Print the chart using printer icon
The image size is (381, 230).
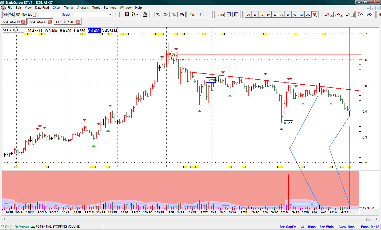[x=145, y=15]
